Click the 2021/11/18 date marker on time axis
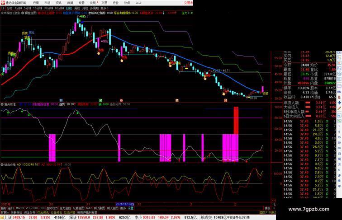 click(125, 204)
